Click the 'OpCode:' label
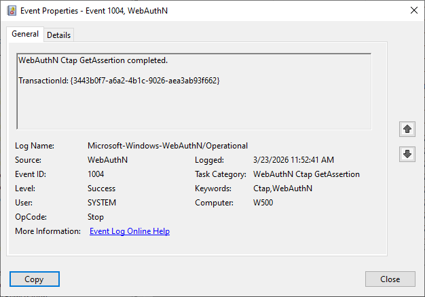425x297 pixels. pyautogui.click(x=31, y=217)
